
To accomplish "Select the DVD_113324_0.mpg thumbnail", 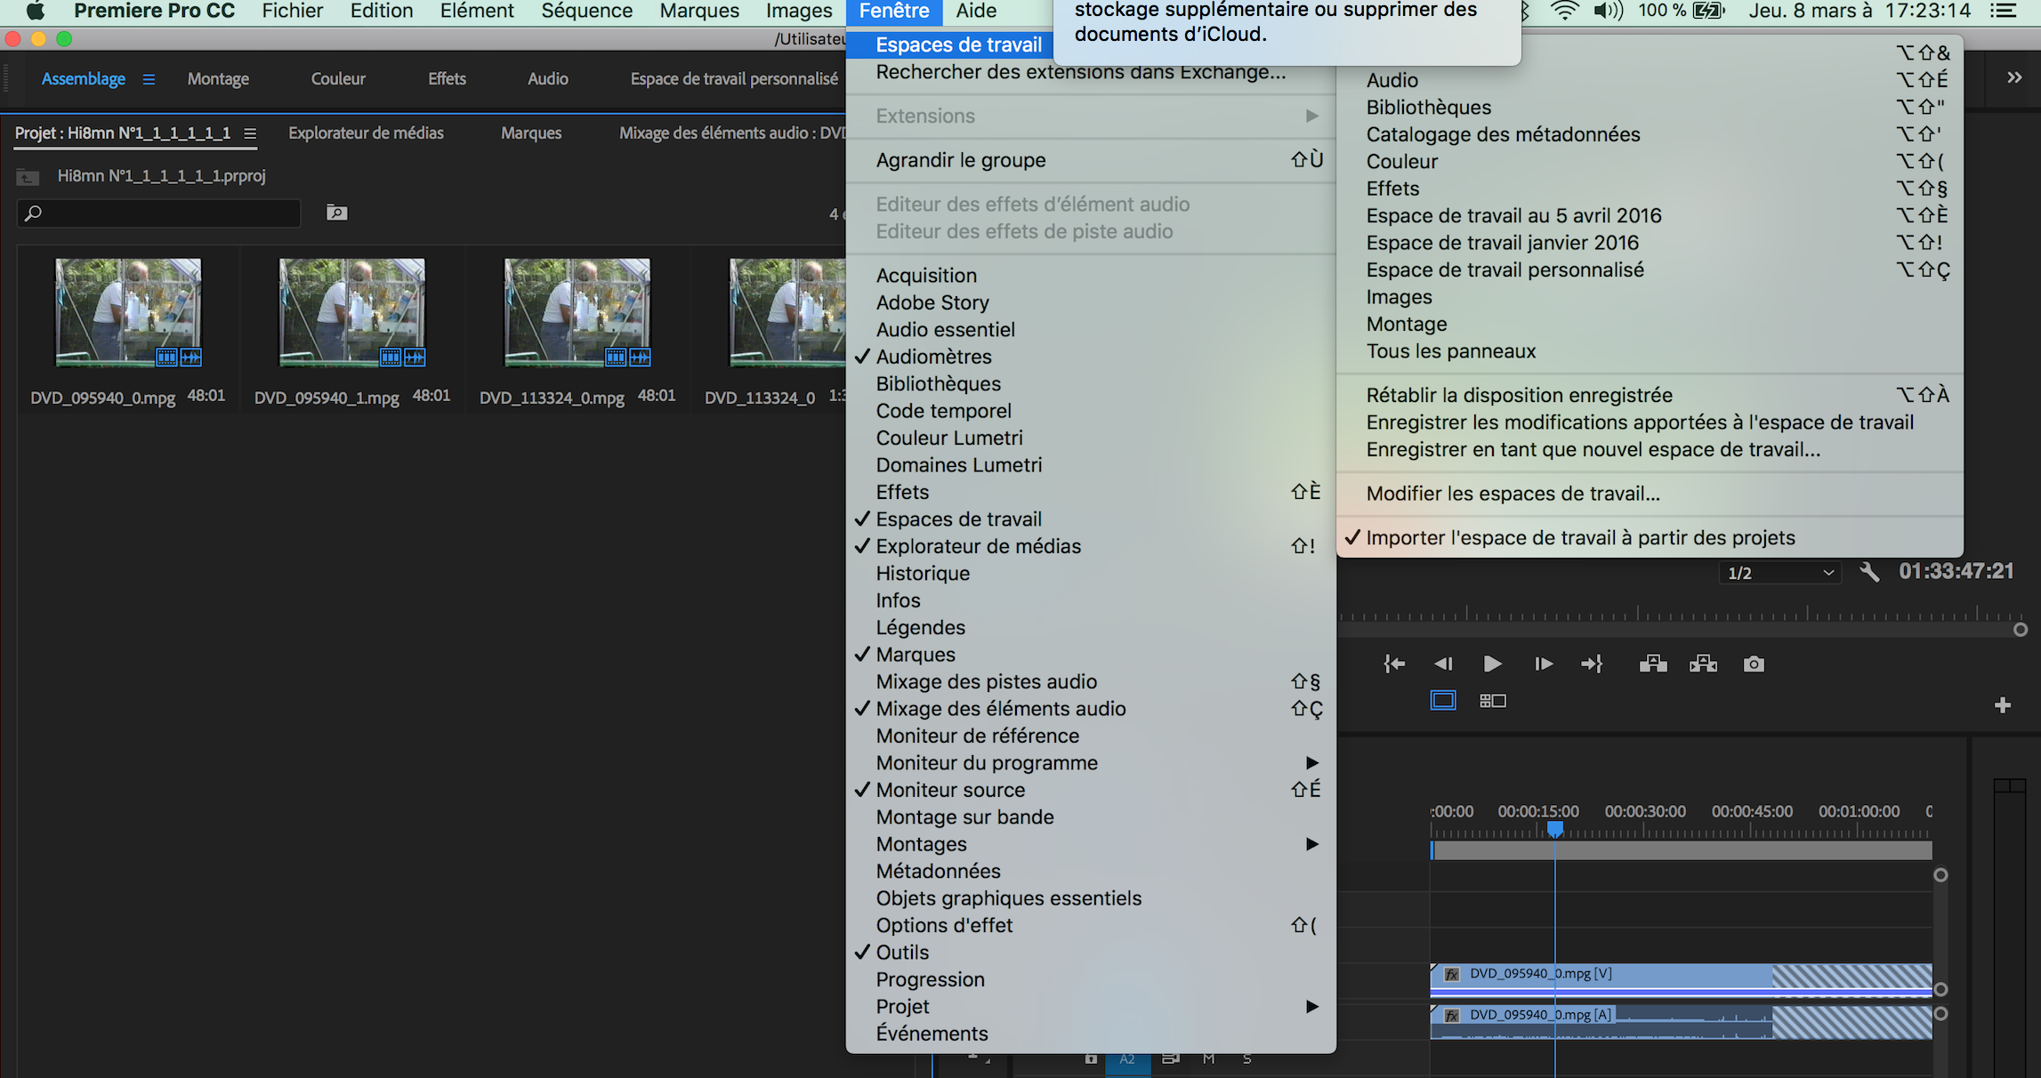I will (x=577, y=312).
